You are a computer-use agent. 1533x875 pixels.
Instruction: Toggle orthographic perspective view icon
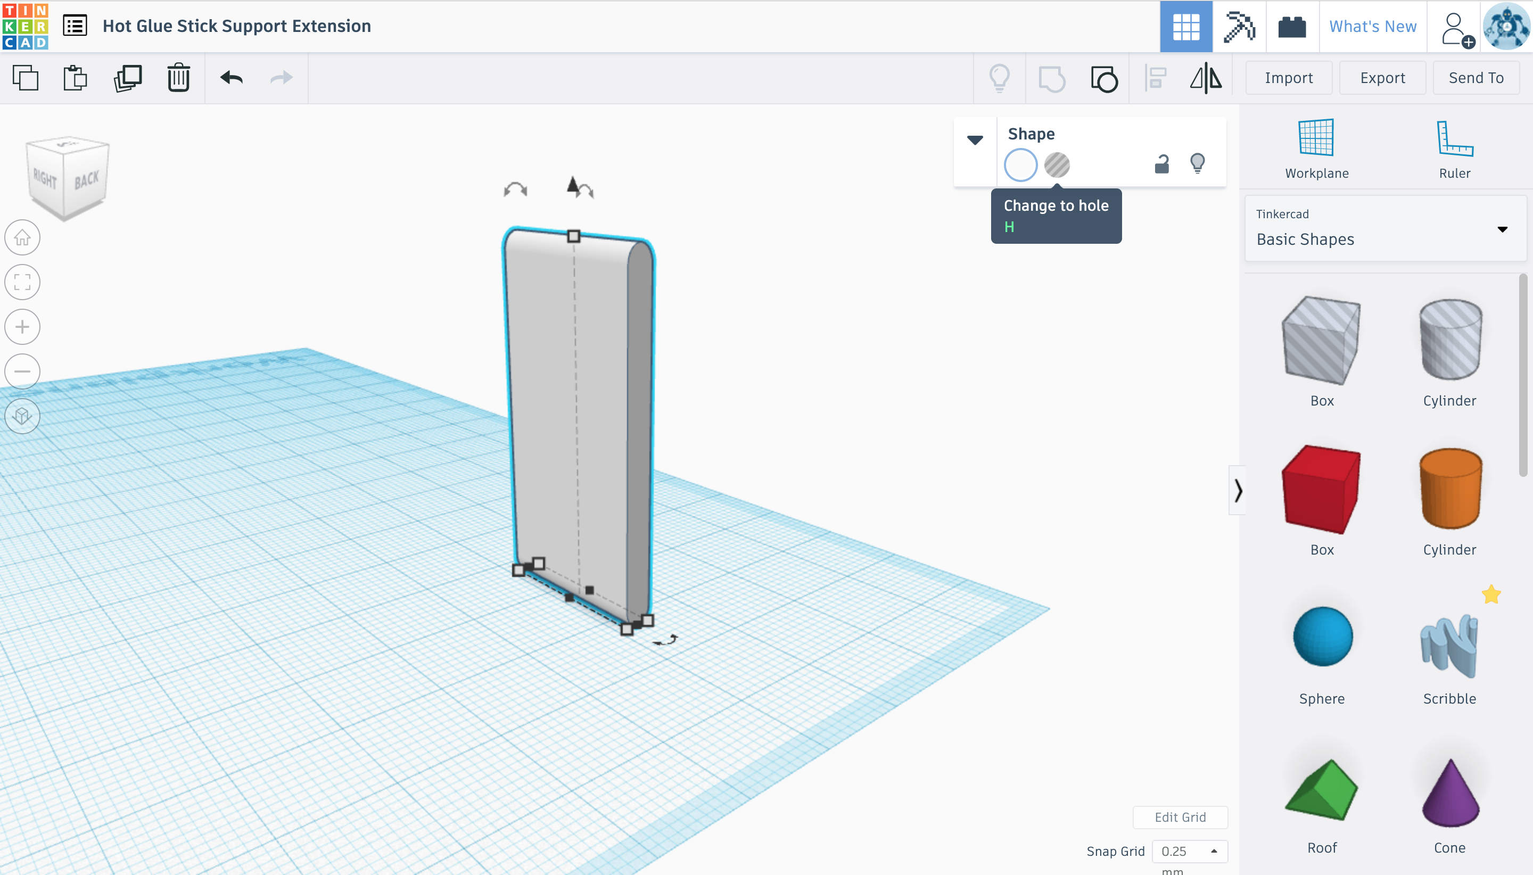coord(22,416)
